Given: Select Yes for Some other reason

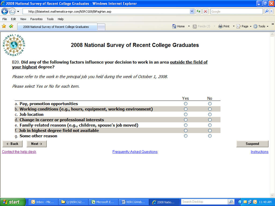Looking at the screenshot, I should pos(186,136).
